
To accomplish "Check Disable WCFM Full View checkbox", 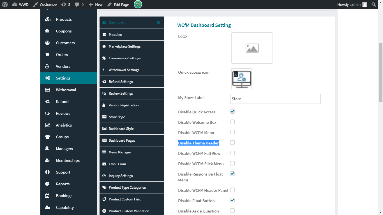I will point(232,153).
